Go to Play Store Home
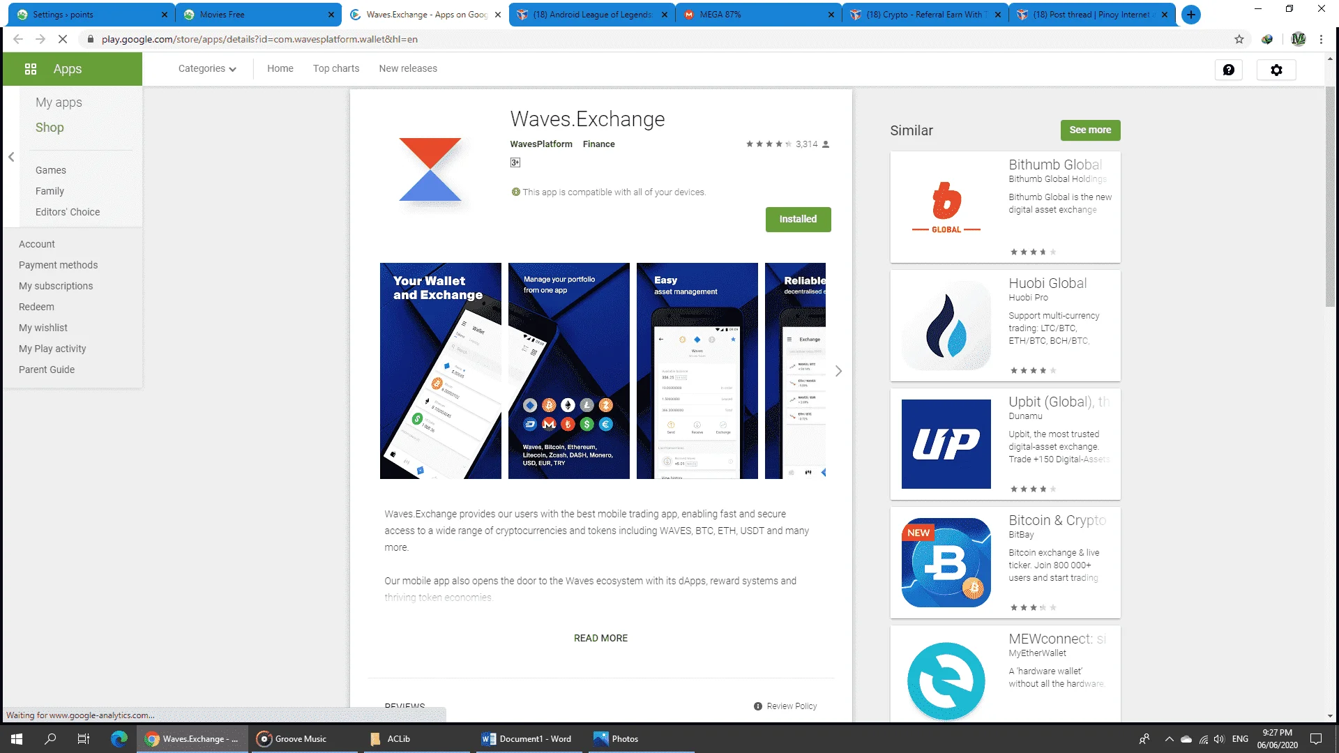1339x753 pixels. [x=280, y=68]
